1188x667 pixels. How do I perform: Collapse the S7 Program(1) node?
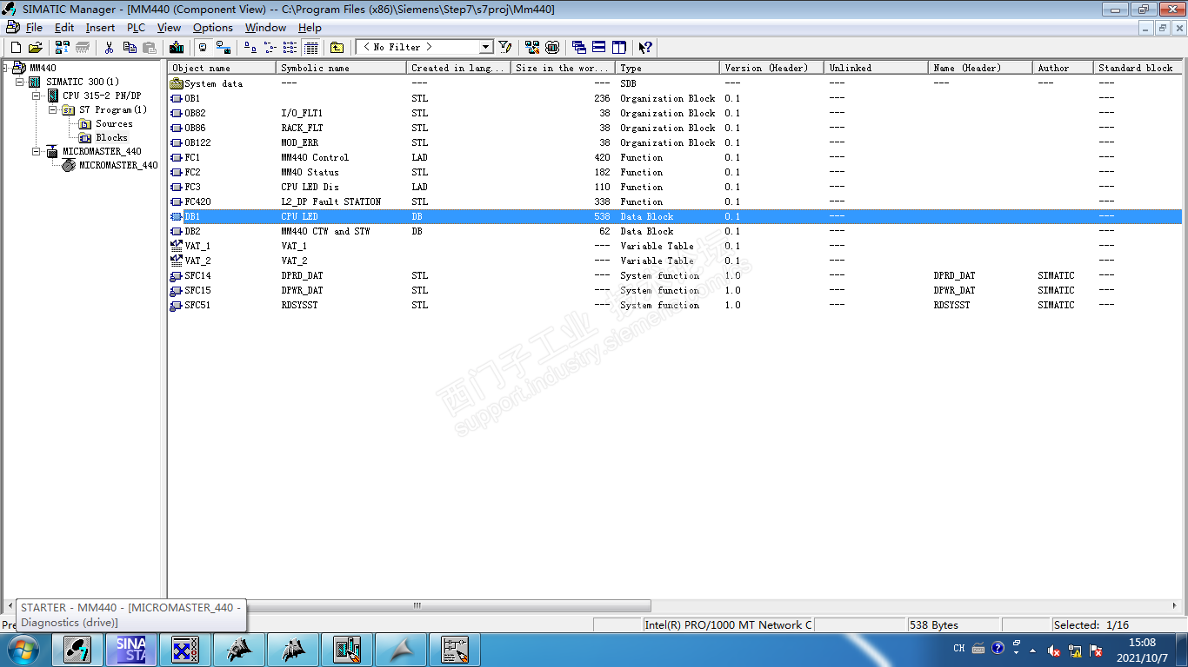[x=54, y=109]
